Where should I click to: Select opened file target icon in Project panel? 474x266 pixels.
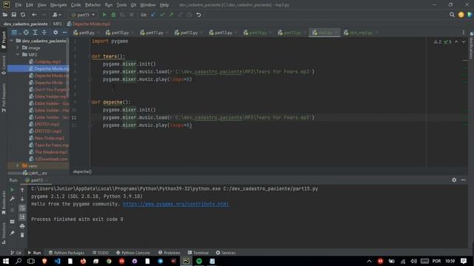[x=27, y=33]
